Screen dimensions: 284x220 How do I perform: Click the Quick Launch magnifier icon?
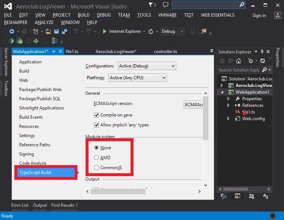tap(242, 5)
